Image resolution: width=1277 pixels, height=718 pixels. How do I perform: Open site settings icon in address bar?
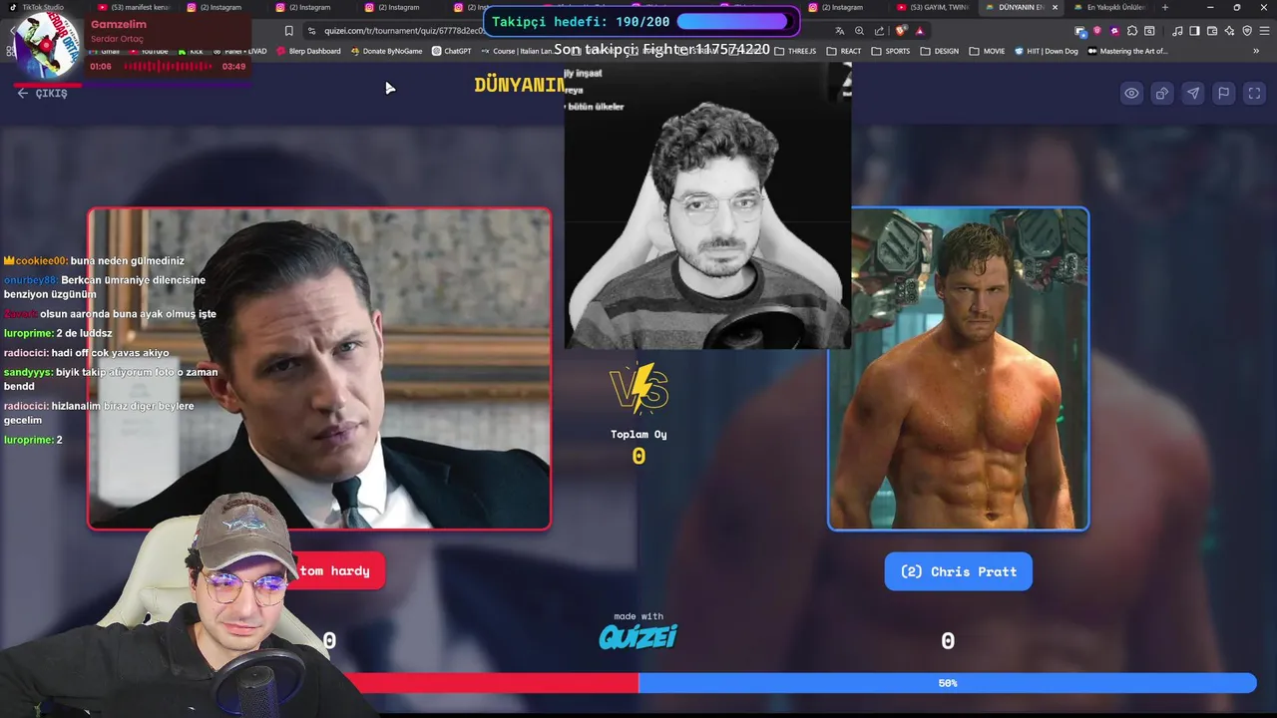311,31
